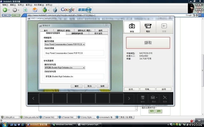Open 相機... camera button in VAIO Capture
The width and height of the screenshot is (204, 127).
(148, 89)
